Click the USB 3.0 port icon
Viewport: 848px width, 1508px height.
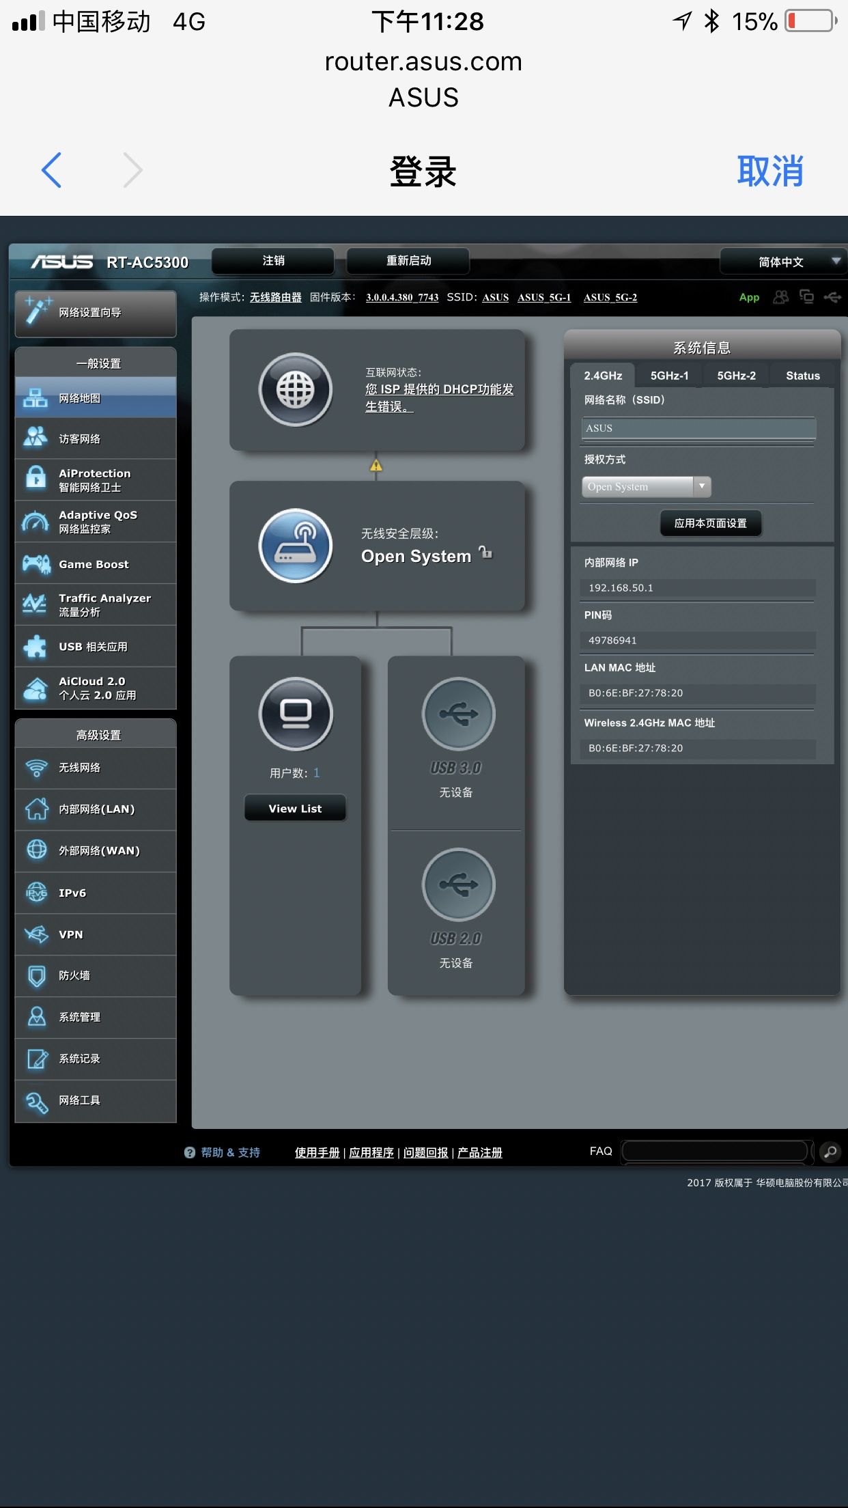point(458,714)
